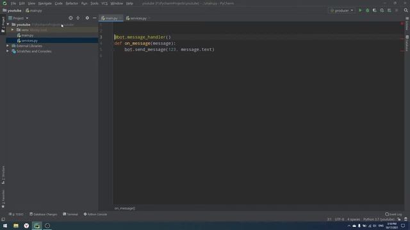Open the Help menu
410x230 pixels.
point(129,3)
